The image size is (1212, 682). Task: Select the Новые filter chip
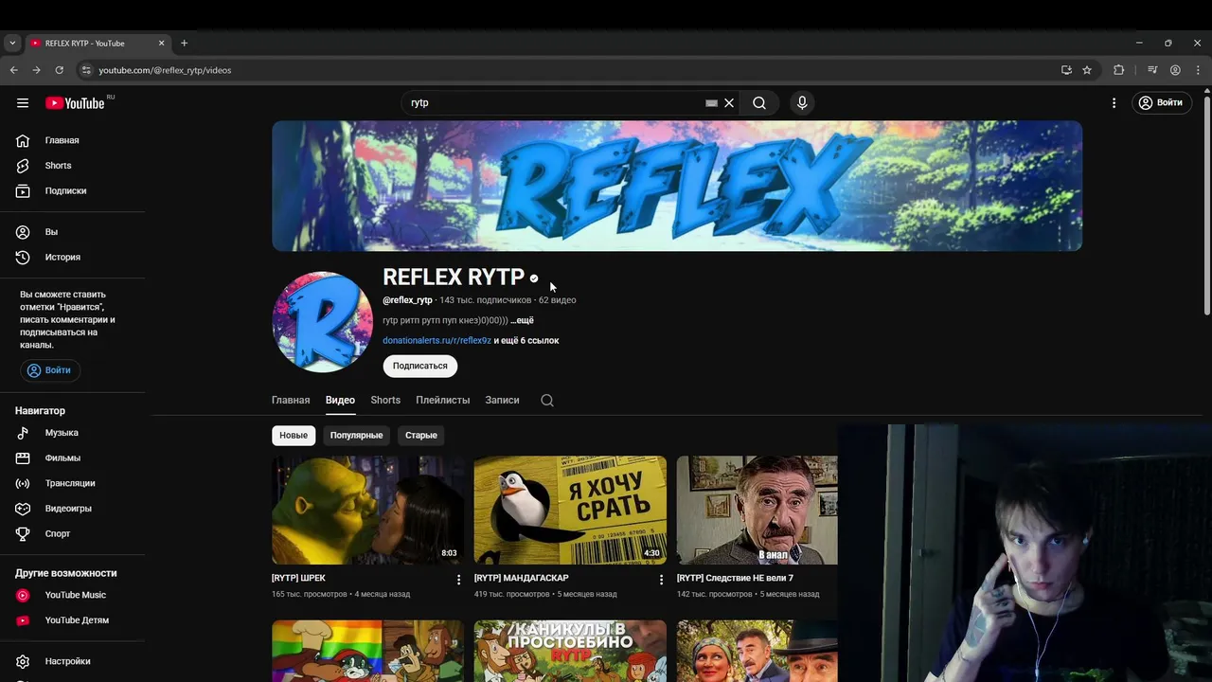tap(294, 435)
